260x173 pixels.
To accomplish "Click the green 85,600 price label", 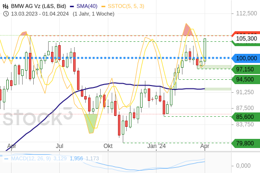I will [246, 117].
